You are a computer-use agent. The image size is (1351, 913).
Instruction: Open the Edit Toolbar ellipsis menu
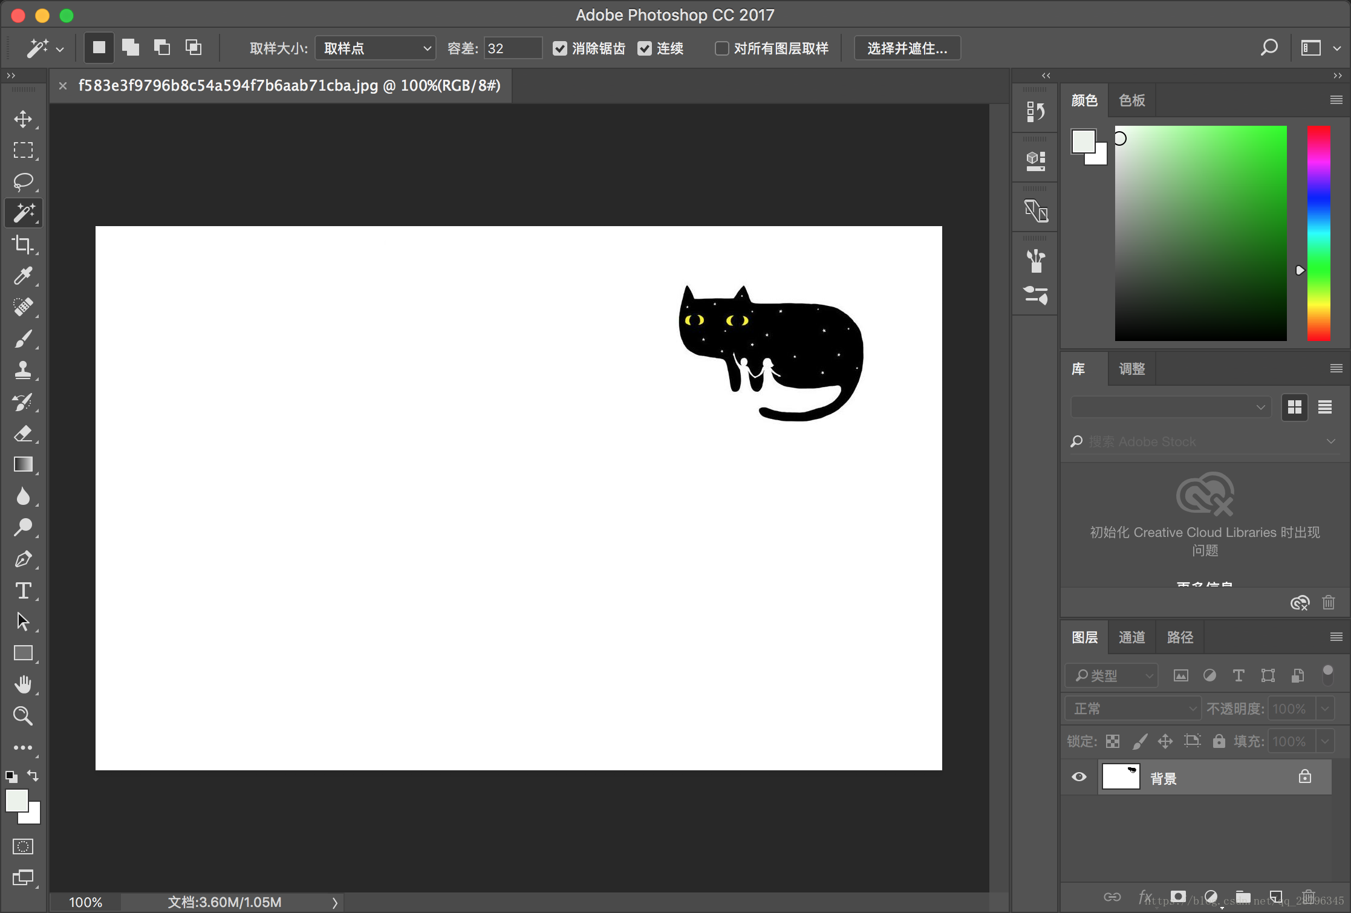[23, 748]
